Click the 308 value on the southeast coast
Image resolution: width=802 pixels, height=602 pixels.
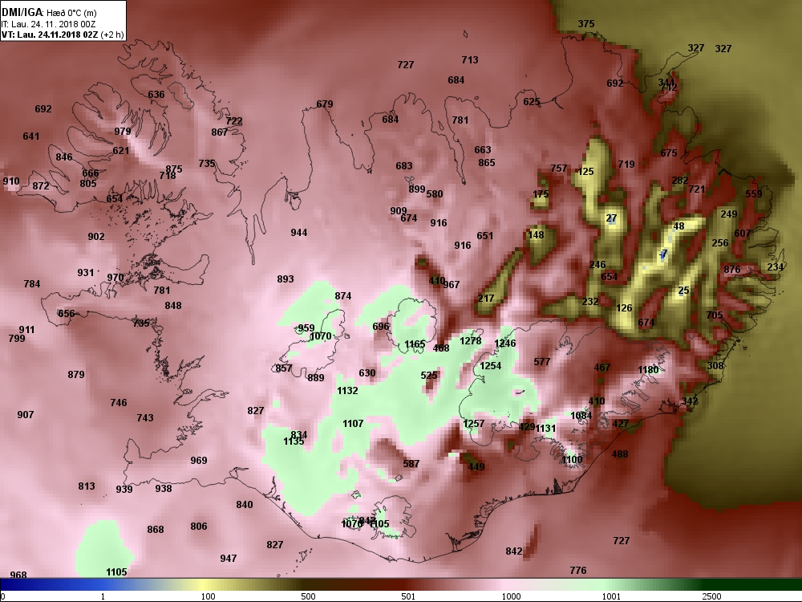click(715, 366)
